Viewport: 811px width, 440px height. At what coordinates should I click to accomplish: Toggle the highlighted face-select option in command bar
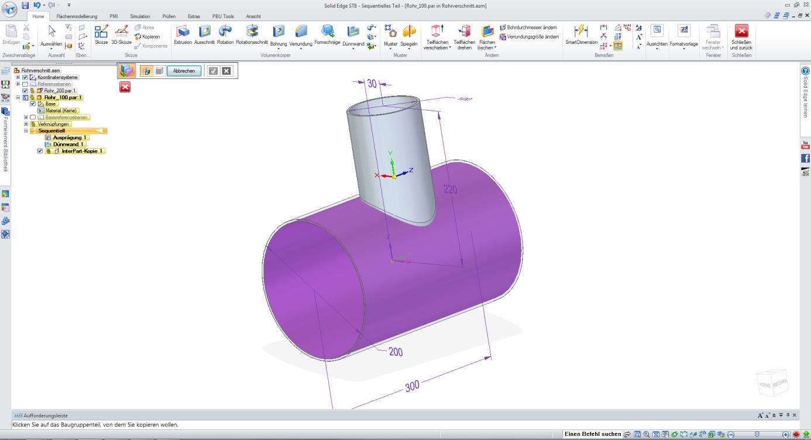[146, 71]
